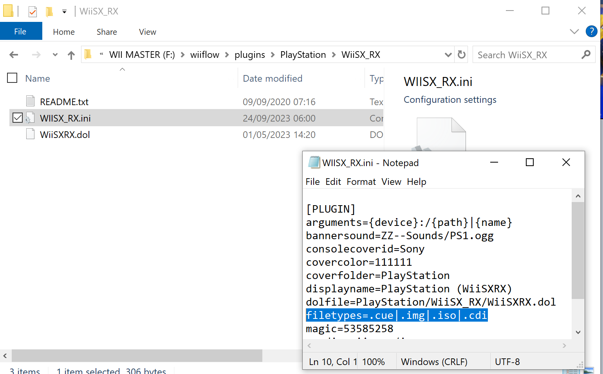Viewport: 603px width, 374px height.
Task: Expand the address bar history dropdown
Action: pos(448,55)
